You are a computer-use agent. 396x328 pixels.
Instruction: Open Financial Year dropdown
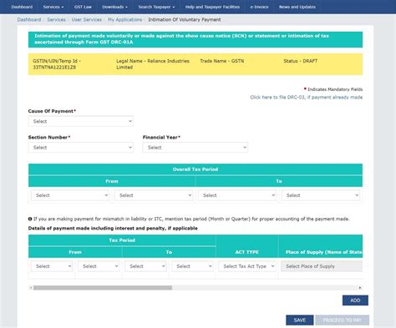(195, 148)
